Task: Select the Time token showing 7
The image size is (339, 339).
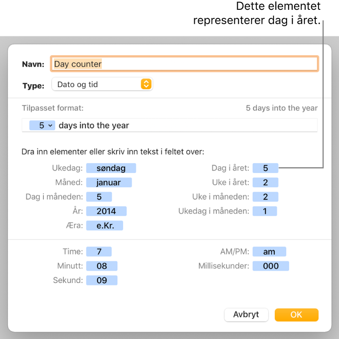Action: pos(99,251)
